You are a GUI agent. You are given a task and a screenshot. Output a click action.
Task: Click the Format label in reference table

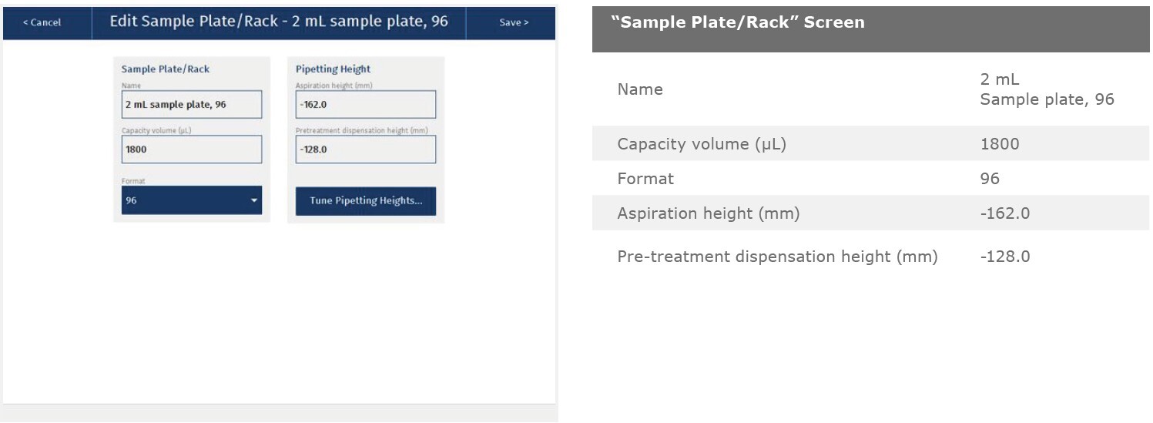pyautogui.click(x=645, y=179)
